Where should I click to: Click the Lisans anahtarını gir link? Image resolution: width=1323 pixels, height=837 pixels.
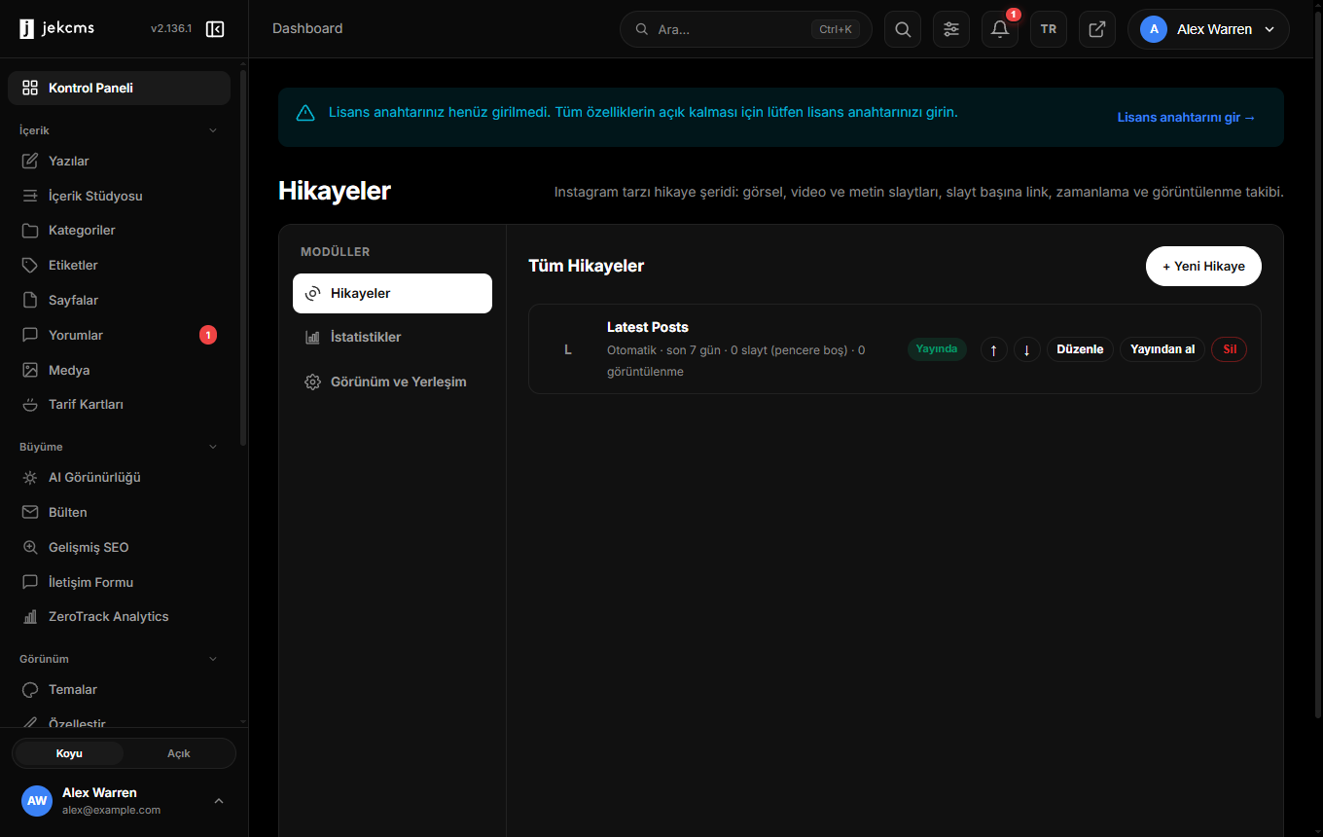point(1187,118)
